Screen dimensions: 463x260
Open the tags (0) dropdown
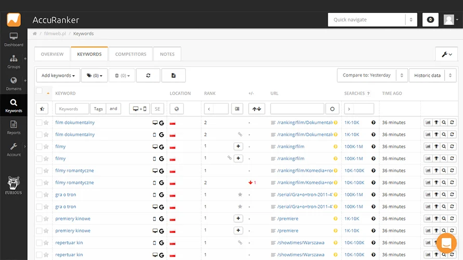(x=94, y=75)
